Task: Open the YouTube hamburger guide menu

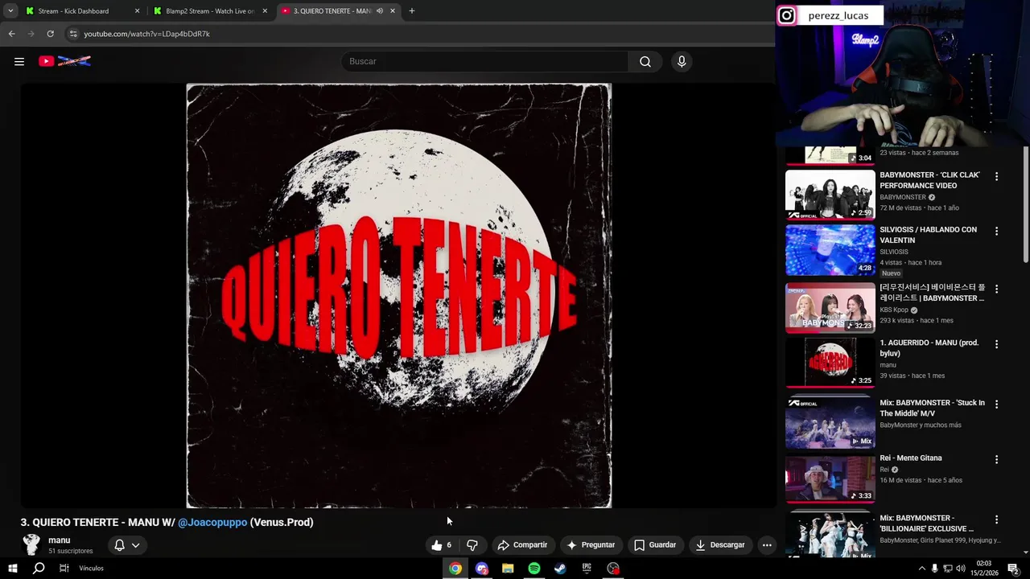Action: coord(19,61)
